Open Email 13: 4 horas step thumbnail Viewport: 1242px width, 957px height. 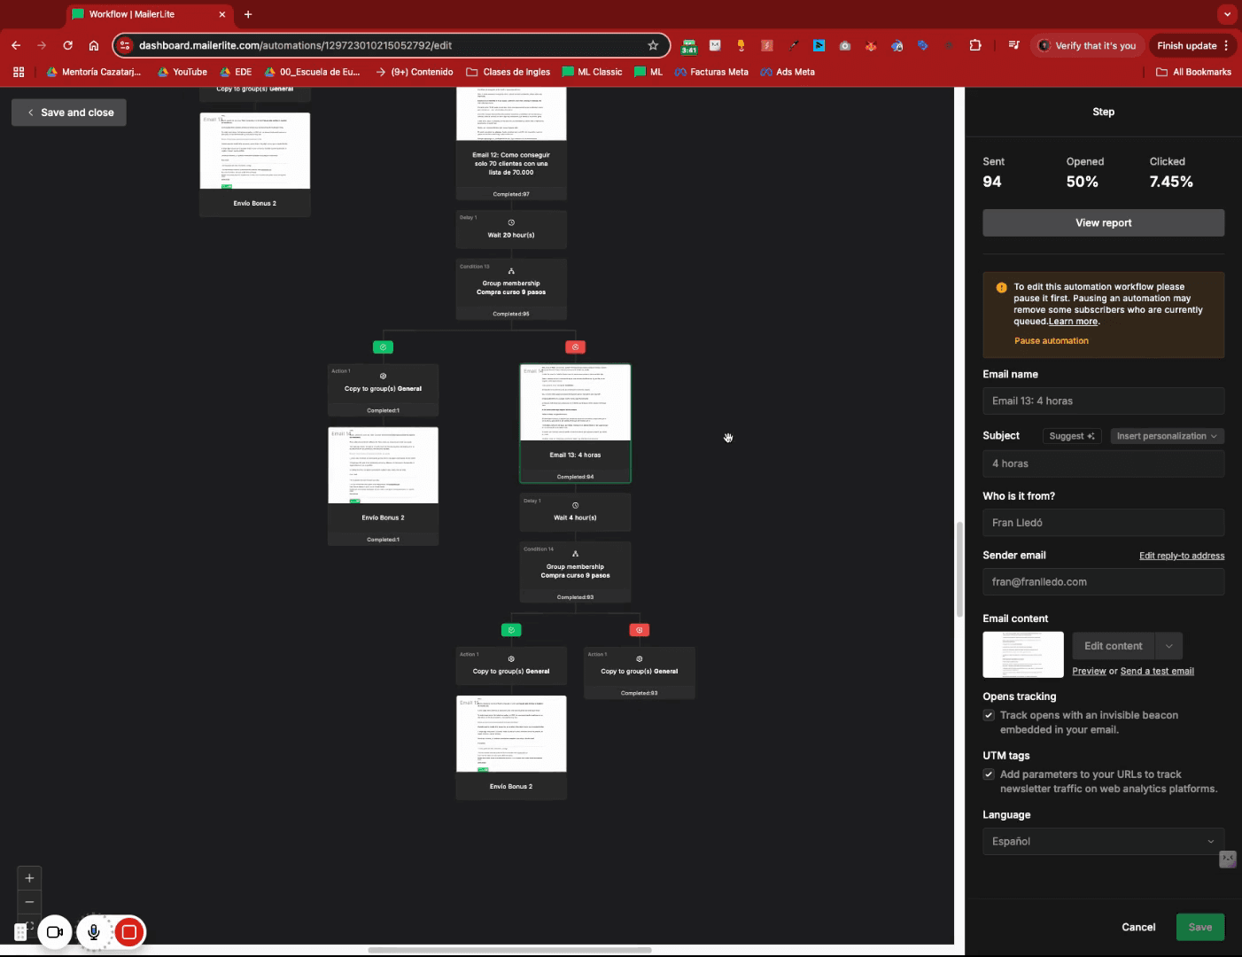point(575,403)
